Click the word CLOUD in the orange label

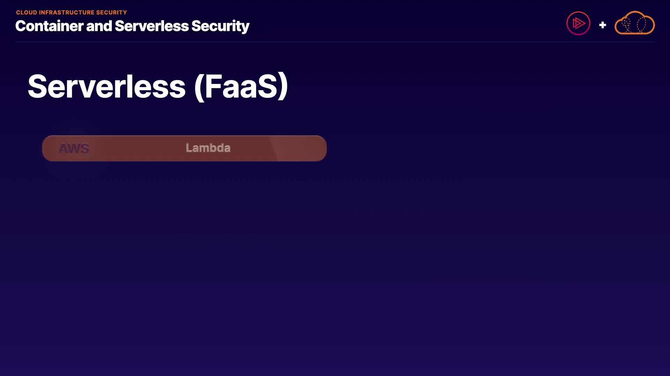click(27, 13)
